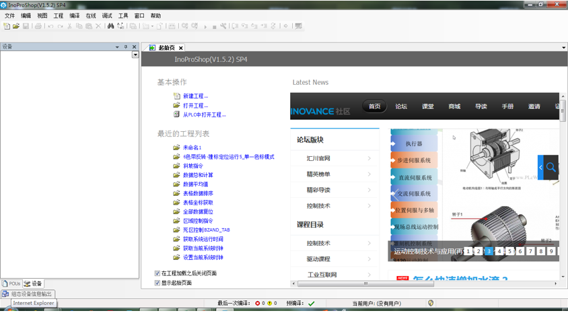The height and width of the screenshot is (313, 568).
Task: Click the Delete X toolbar icon
Action: pyautogui.click(x=98, y=26)
